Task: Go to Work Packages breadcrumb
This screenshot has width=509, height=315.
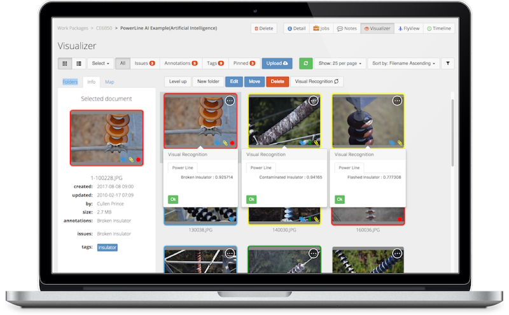Action: 73,28
